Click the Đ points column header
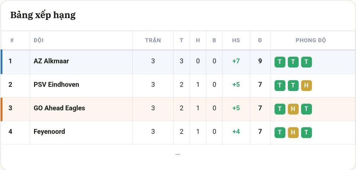This screenshot has width=356, height=170. tap(260, 40)
